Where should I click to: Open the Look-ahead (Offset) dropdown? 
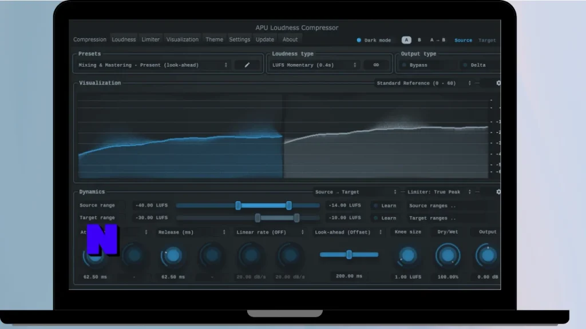[348, 232]
